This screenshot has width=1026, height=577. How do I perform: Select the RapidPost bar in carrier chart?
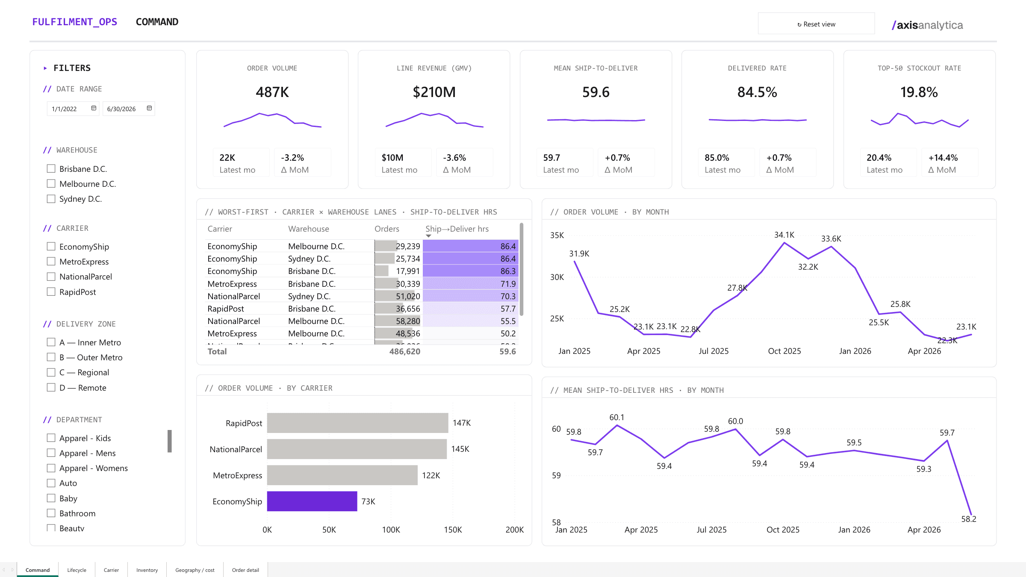point(358,423)
